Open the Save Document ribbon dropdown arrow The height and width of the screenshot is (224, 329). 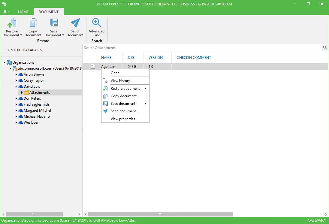pyautogui.click(x=63, y=35)
